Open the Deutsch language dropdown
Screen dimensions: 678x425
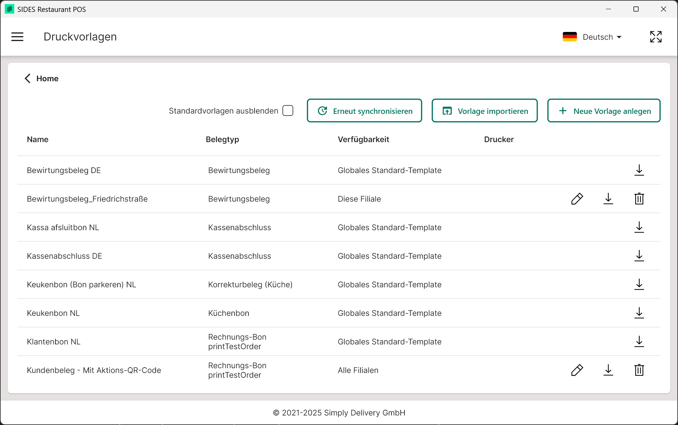[x=602, y=37]
